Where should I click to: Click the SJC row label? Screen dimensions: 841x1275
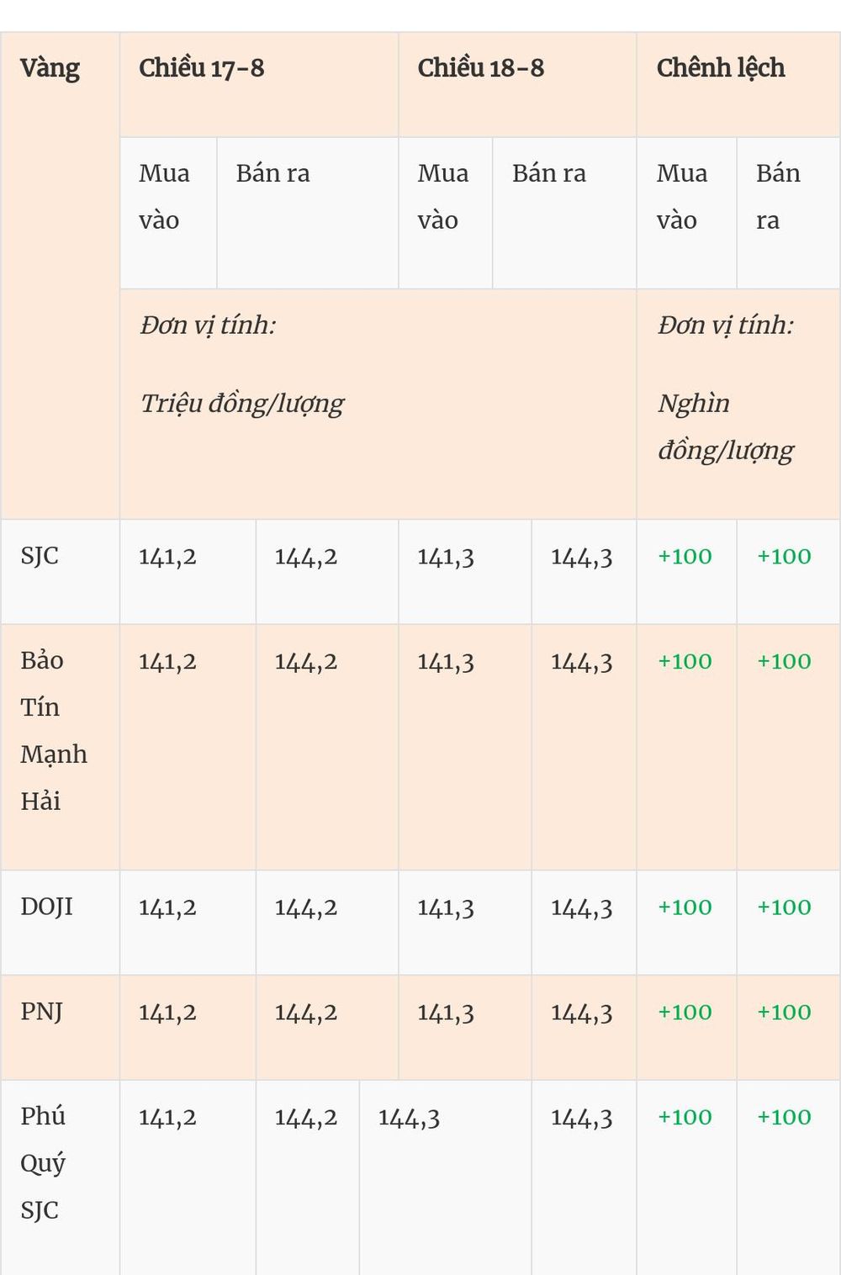point(40,556)
